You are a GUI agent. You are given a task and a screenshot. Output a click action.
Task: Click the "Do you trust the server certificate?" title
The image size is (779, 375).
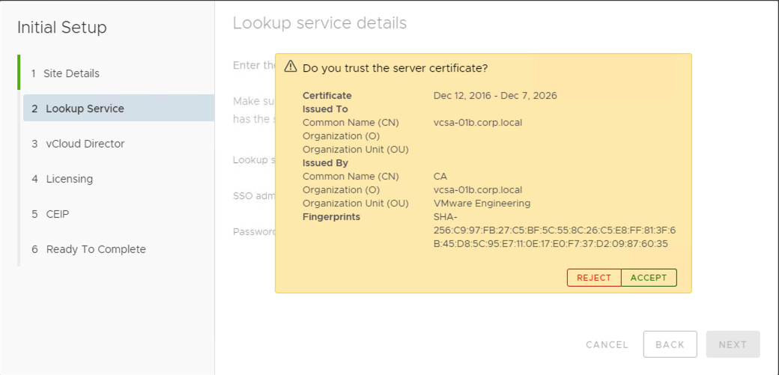[395, 68]
